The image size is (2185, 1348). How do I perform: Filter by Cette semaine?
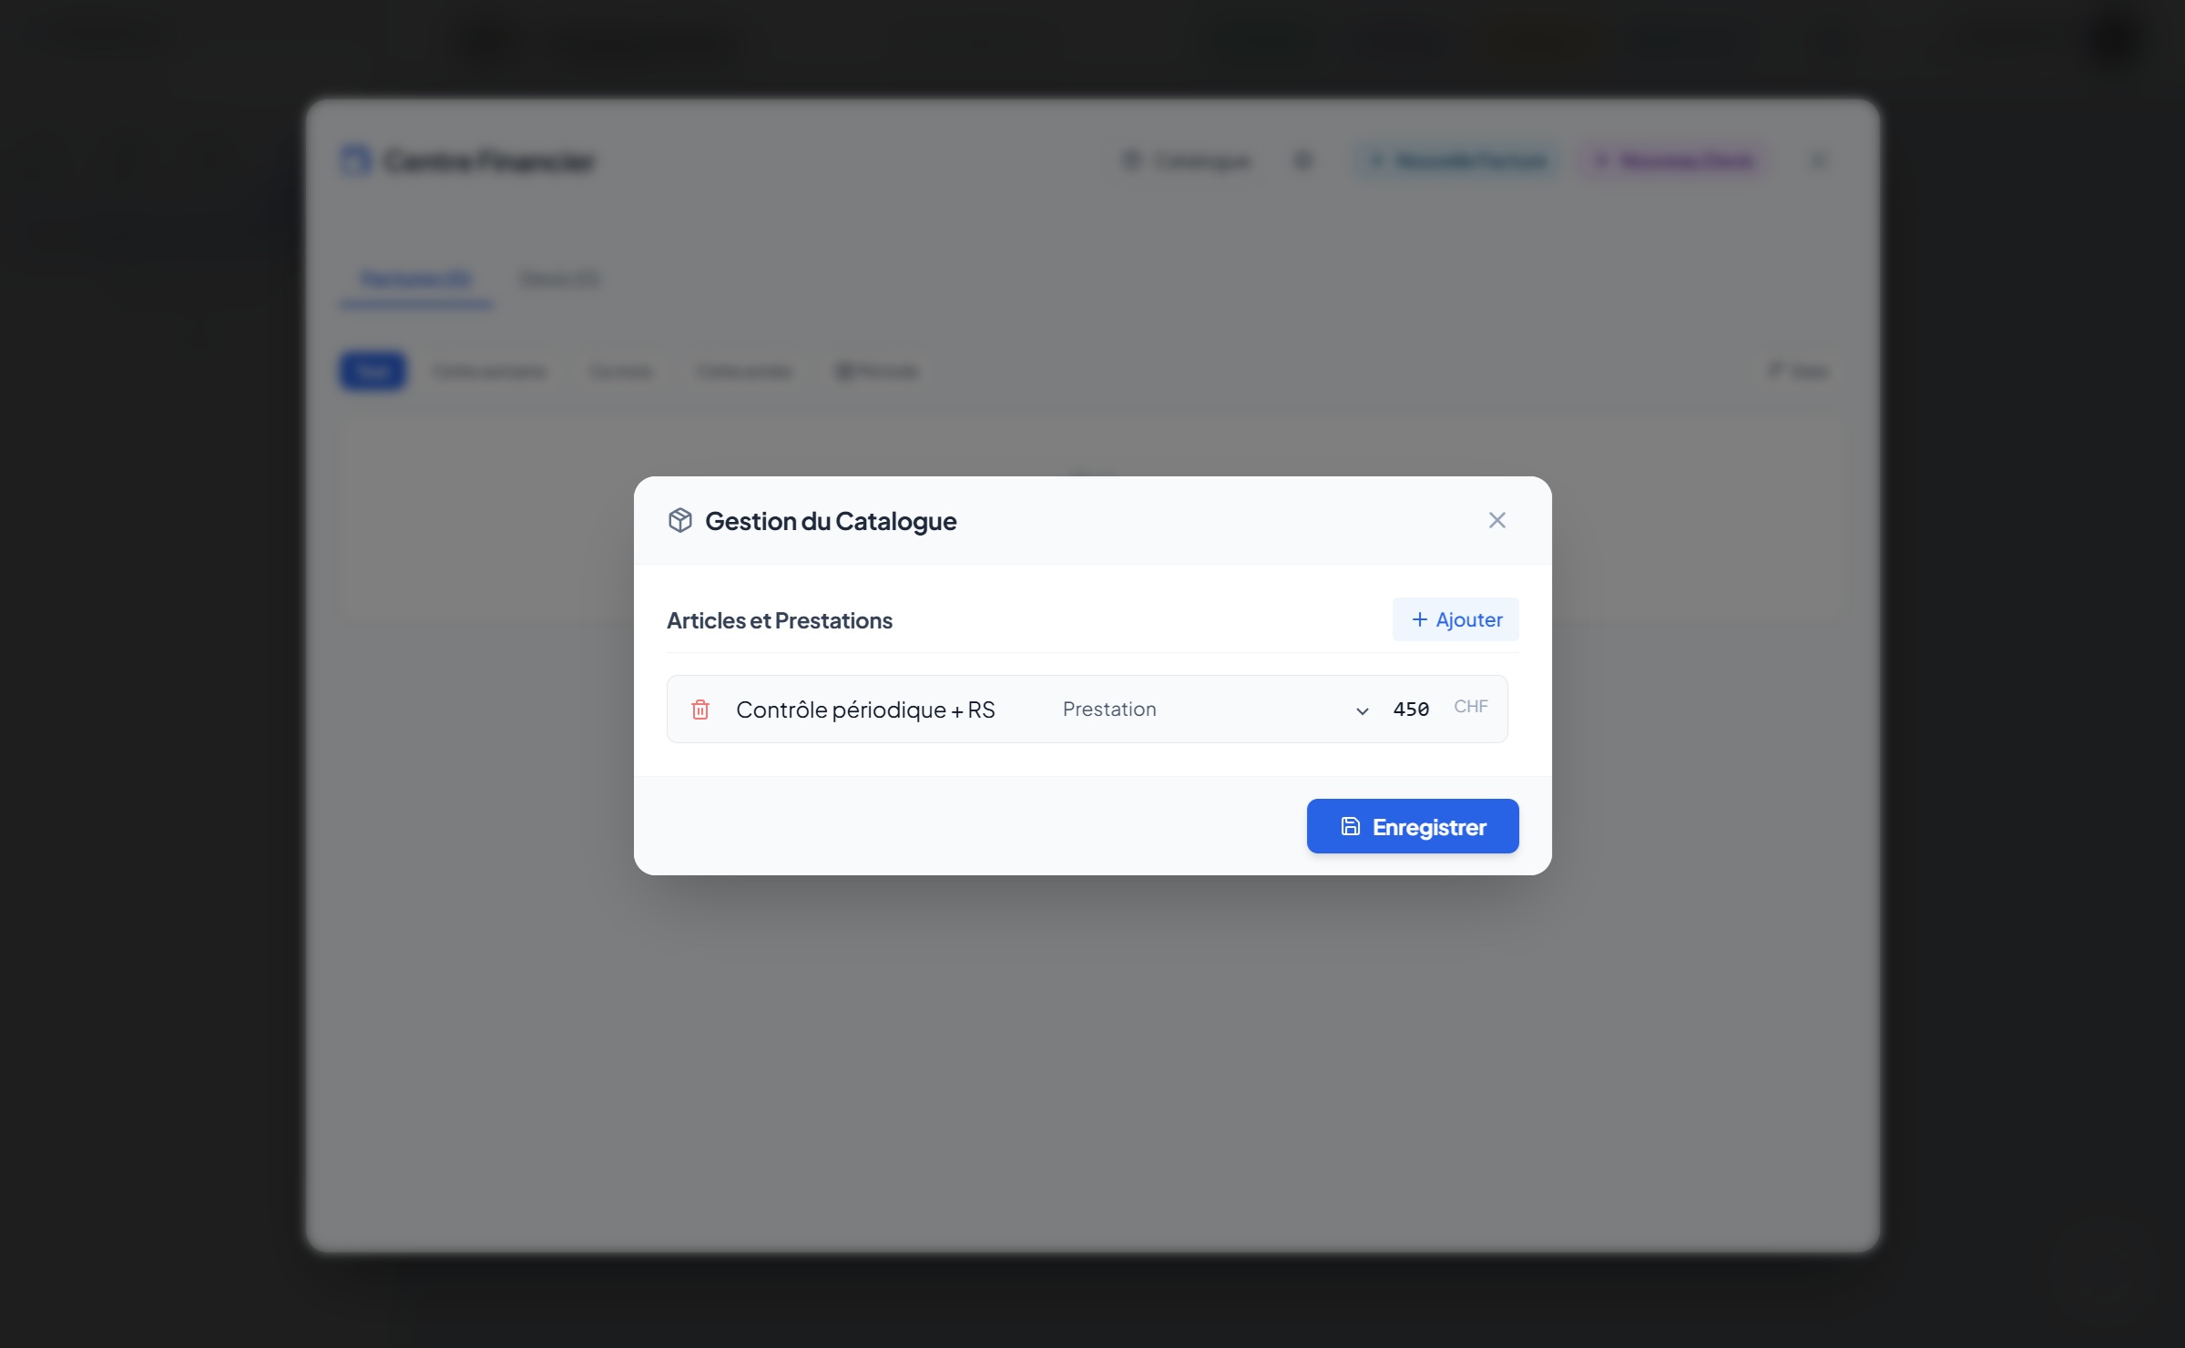489,371
